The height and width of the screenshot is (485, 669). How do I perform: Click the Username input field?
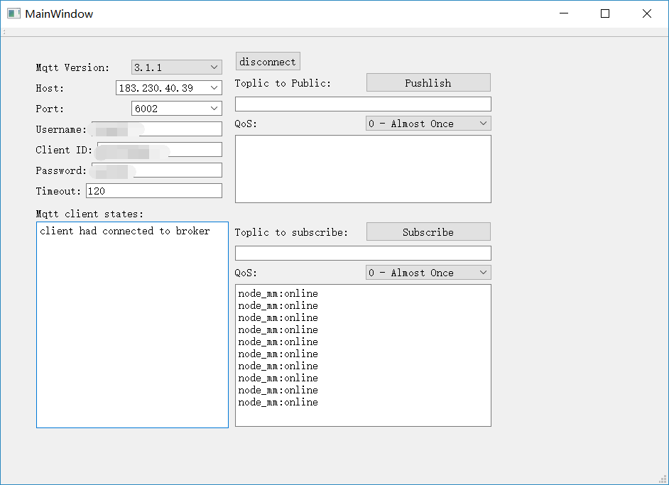point(156,129)
